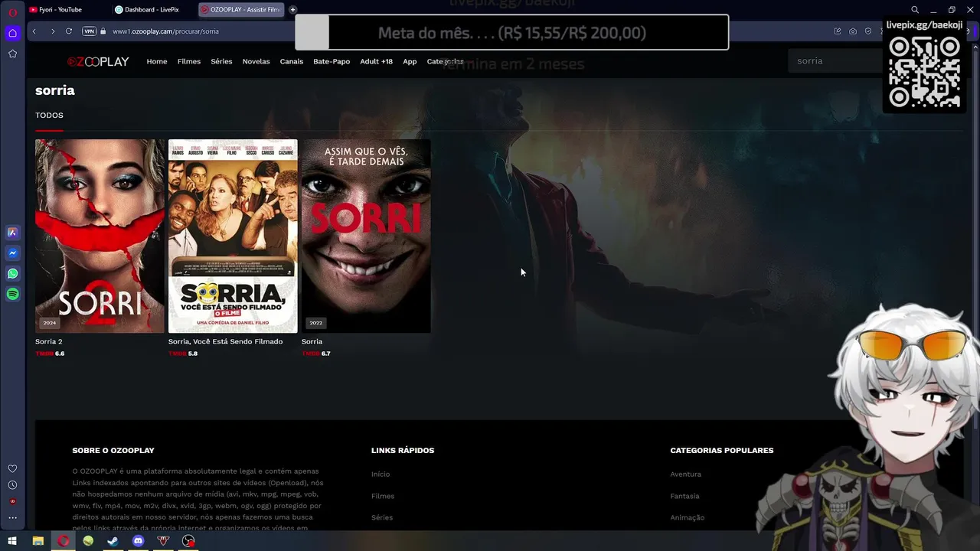The width and height of the screenshot is (980, 551).
Task: Open the Fantasia category link
Action: click(684, 496)
